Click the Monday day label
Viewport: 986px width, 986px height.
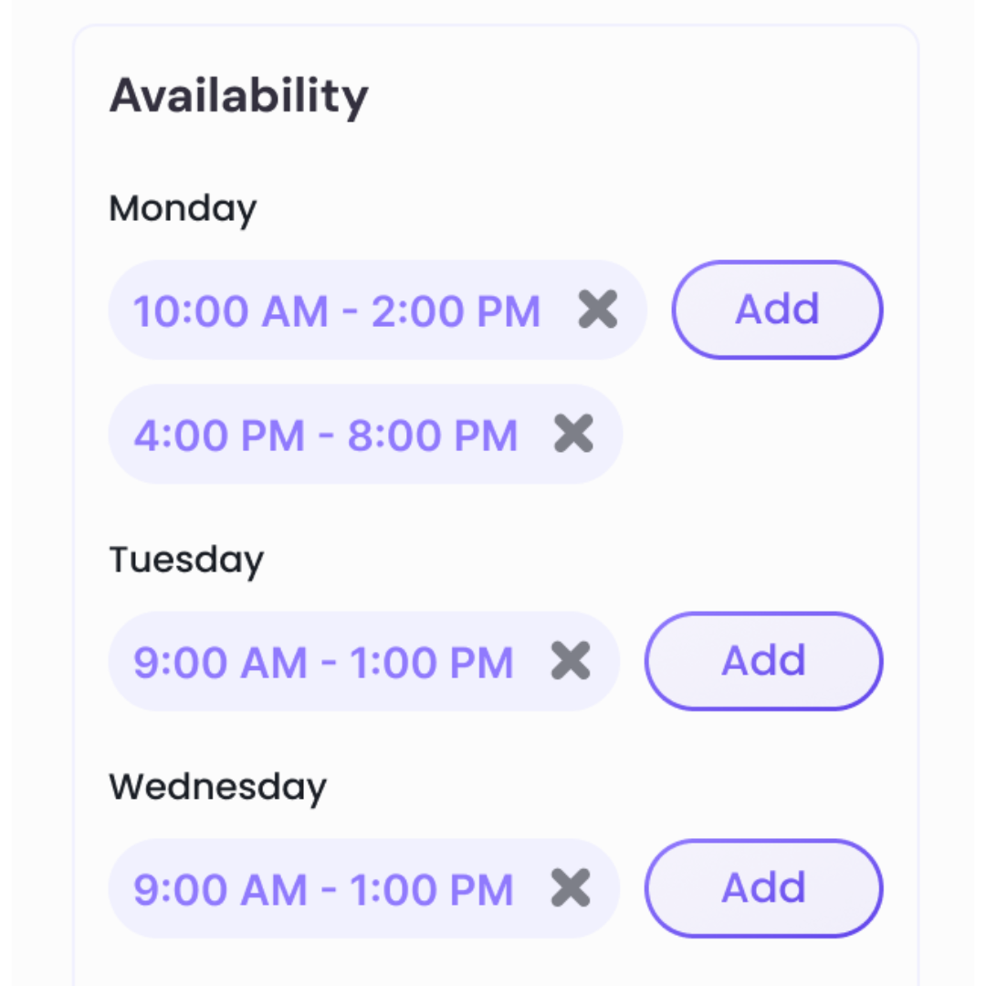183,209
